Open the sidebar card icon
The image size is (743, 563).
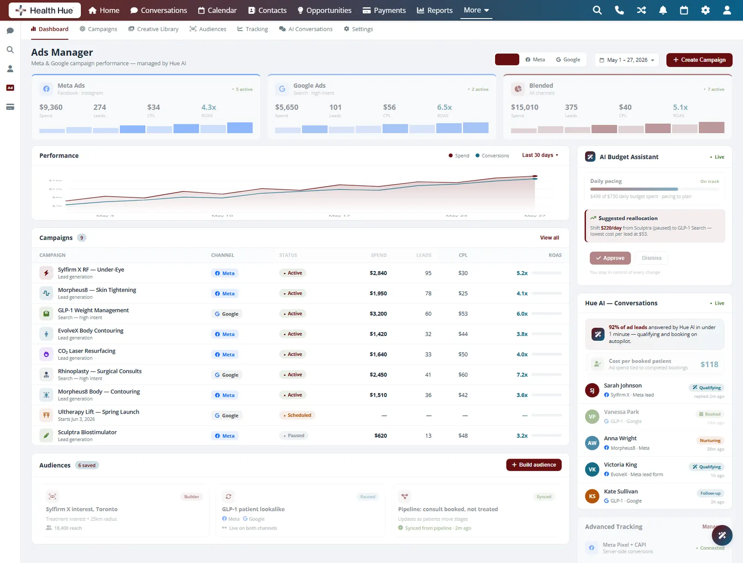pos(10,107)
